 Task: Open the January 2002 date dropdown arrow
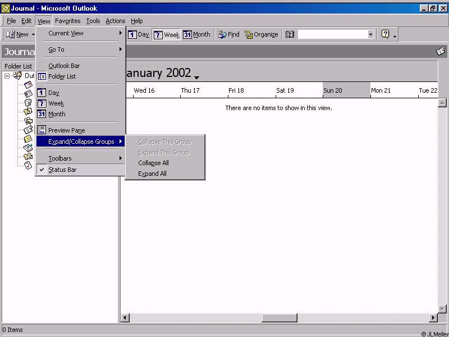coord(196,78)
